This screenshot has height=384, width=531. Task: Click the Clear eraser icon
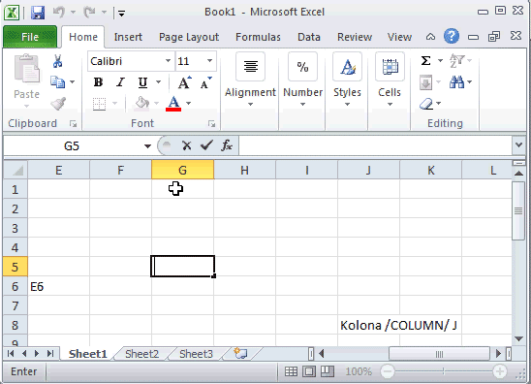[426, 104]
